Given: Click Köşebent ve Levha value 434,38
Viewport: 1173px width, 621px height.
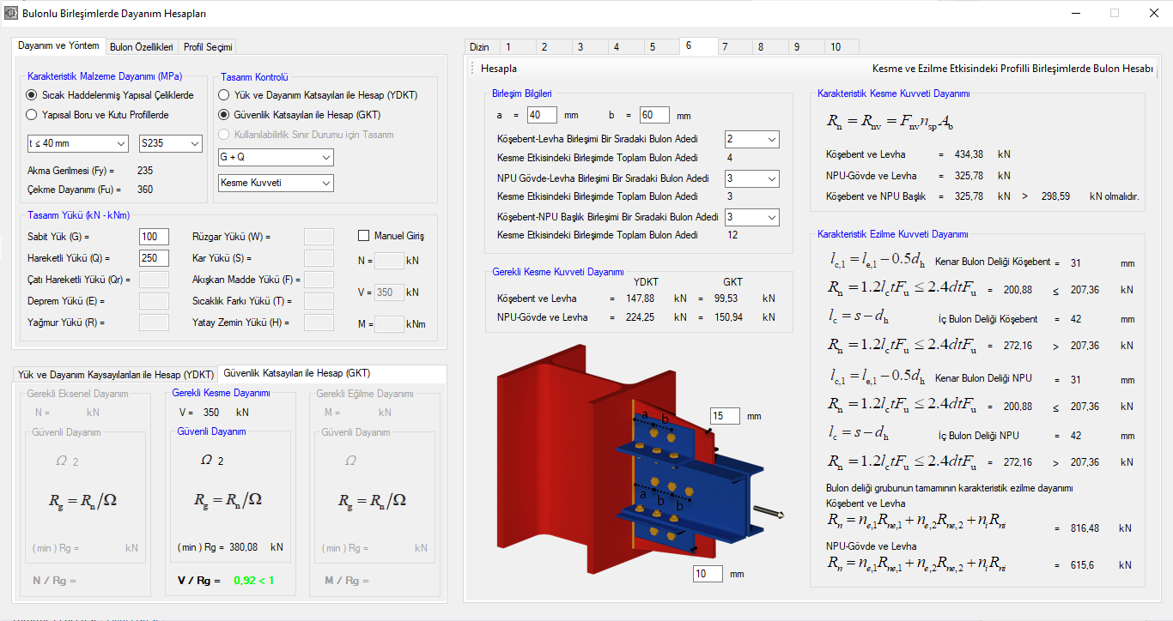Looking at the screenshot, I should (969, 154).
